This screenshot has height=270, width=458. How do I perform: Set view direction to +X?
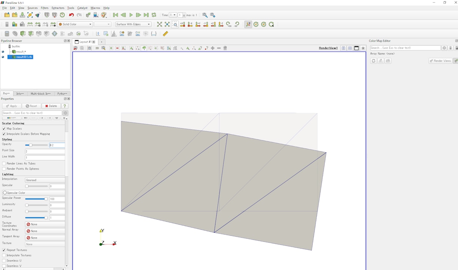(182, 24)
